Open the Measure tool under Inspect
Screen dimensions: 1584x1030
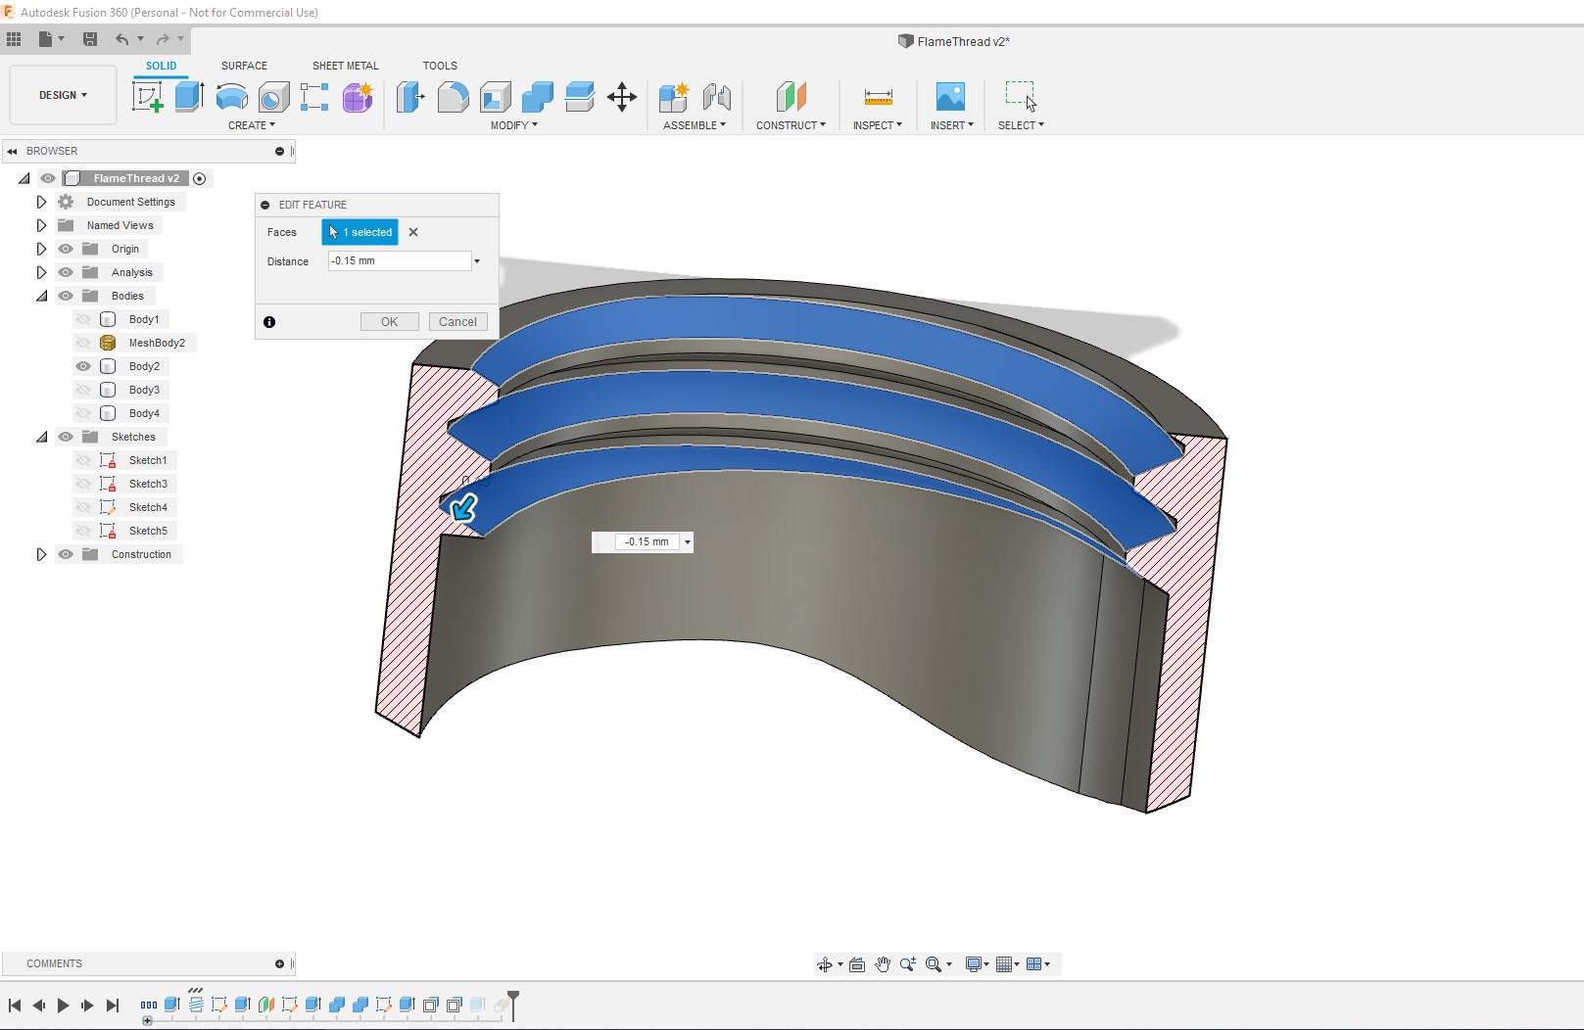pos(878,97)
